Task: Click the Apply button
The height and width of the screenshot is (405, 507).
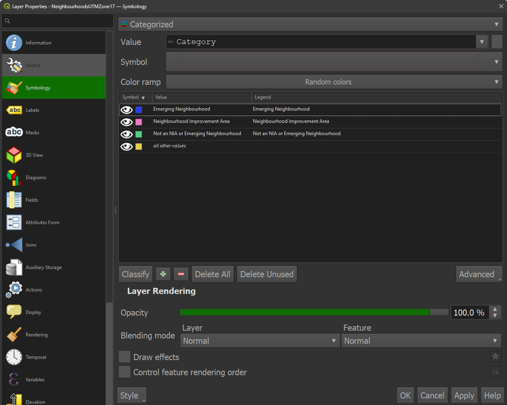Action: coord(464,395)
